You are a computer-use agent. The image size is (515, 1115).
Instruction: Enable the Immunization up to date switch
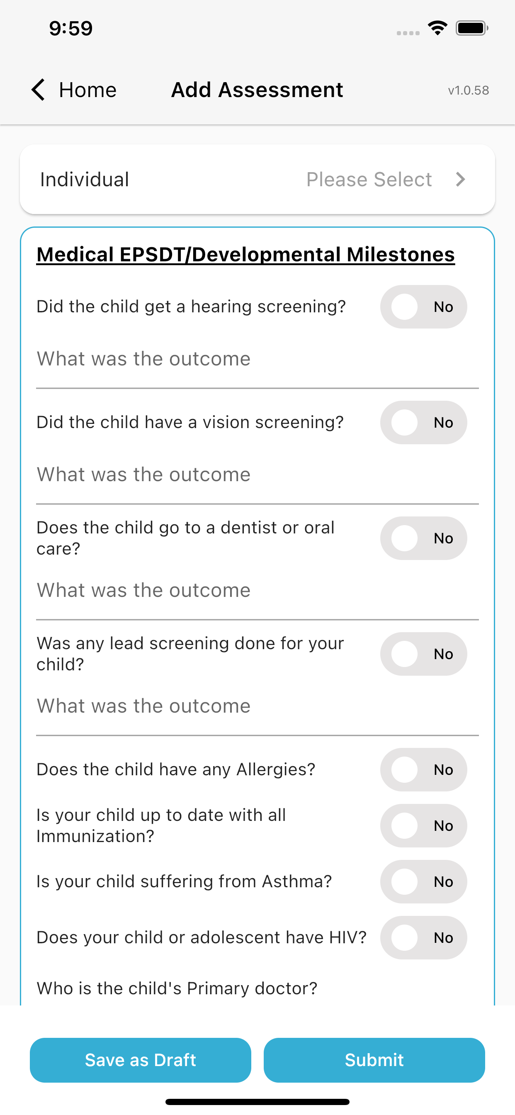pyautogui.click(x=423, y=825)
